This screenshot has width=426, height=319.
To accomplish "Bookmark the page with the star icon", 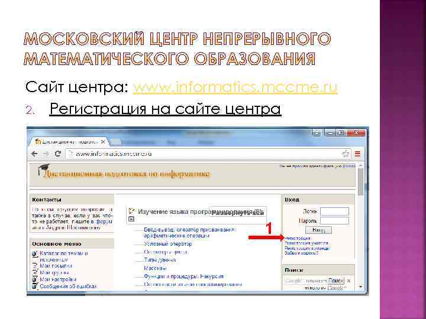I will (346, 154).
